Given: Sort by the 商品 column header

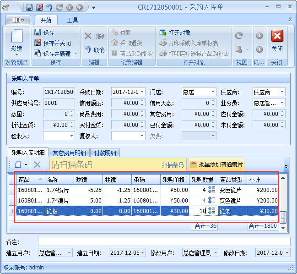Looking at the screenshot, I should coord(31,179).
